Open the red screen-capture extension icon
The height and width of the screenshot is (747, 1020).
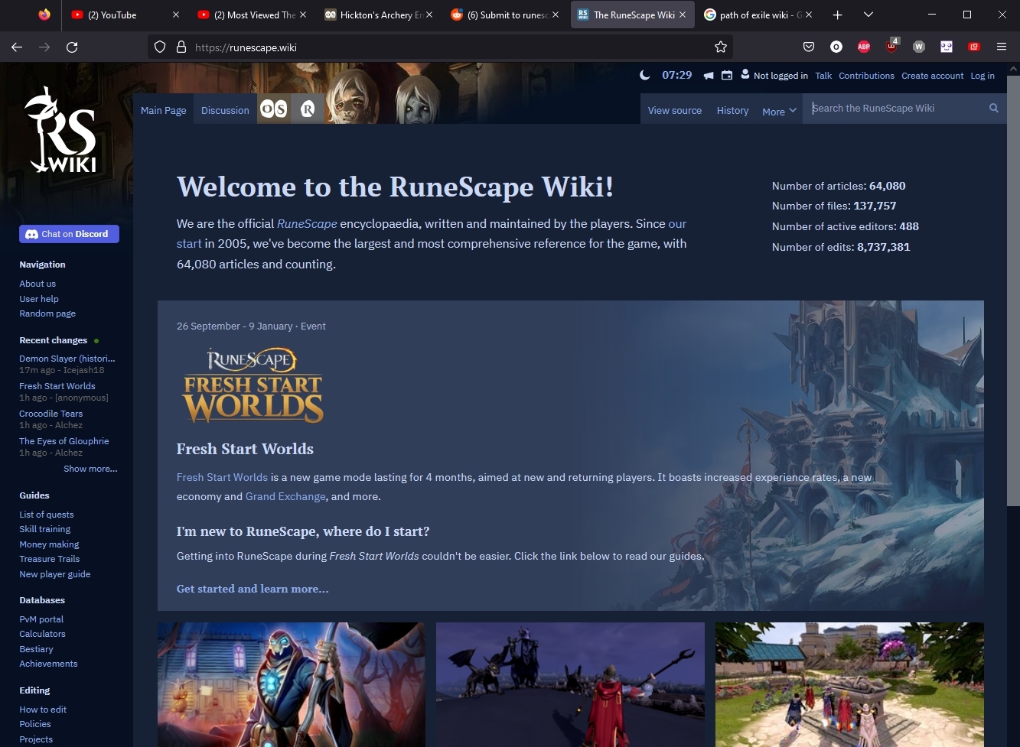tap(974, 47)
